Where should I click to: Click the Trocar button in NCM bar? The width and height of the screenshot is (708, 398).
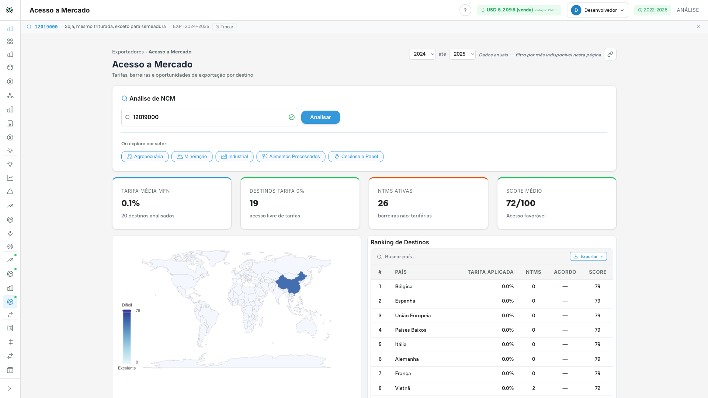[224, 27]
